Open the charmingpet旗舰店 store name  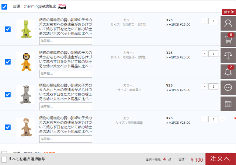click(40, 6)
